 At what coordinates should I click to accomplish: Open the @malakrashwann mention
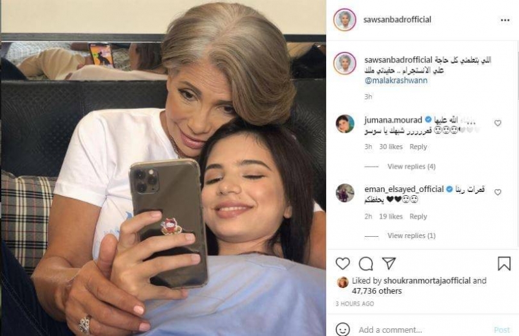pos(396,80)
